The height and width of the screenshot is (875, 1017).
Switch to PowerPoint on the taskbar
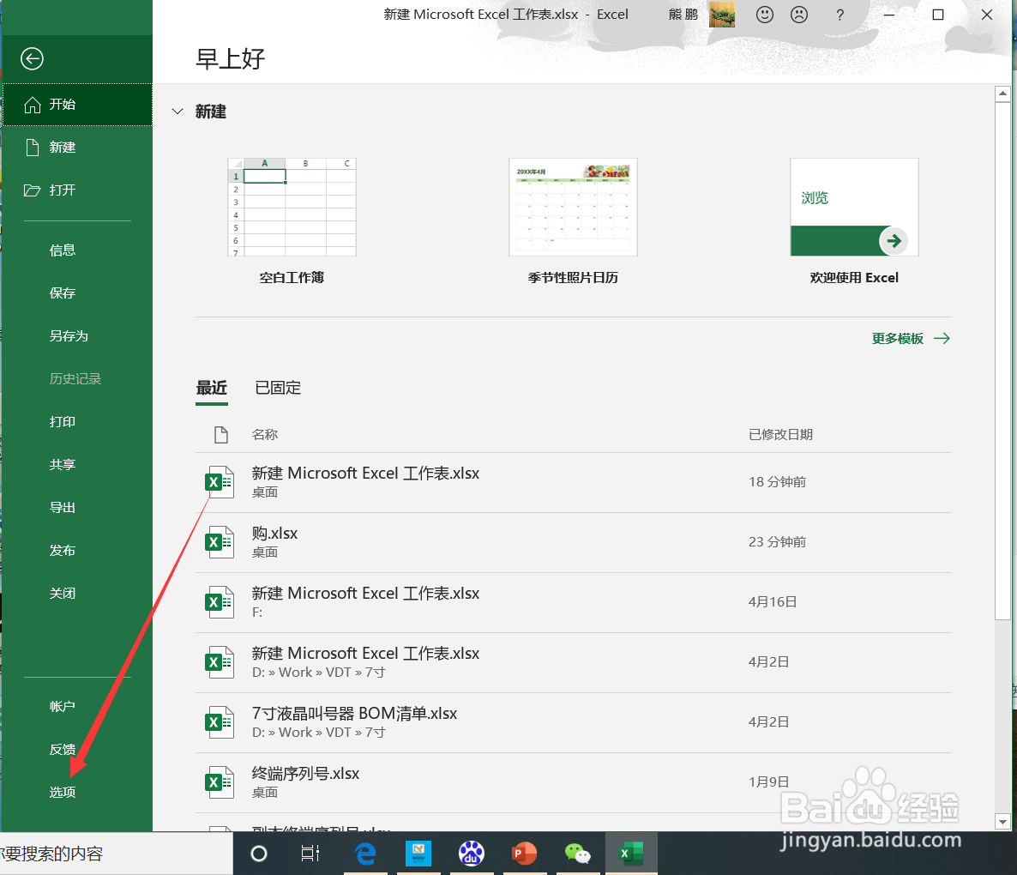[525, 854]
